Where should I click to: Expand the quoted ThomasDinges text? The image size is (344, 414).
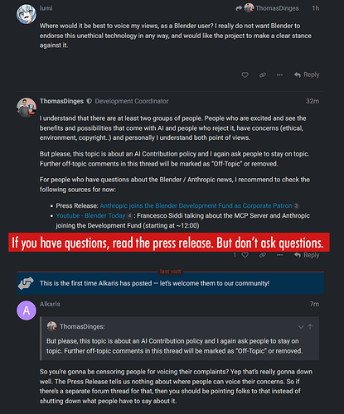pos(301,327)
